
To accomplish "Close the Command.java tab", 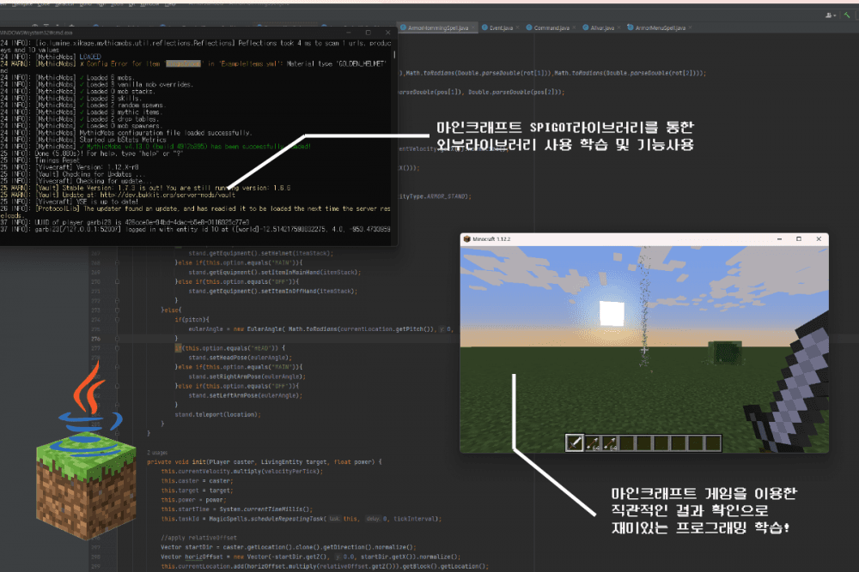I will 574,28.
